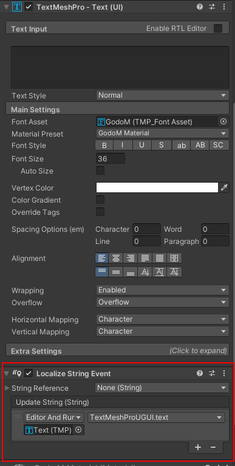Select top vertical alignment
235x466 pixels.
(x=102, y=272)
